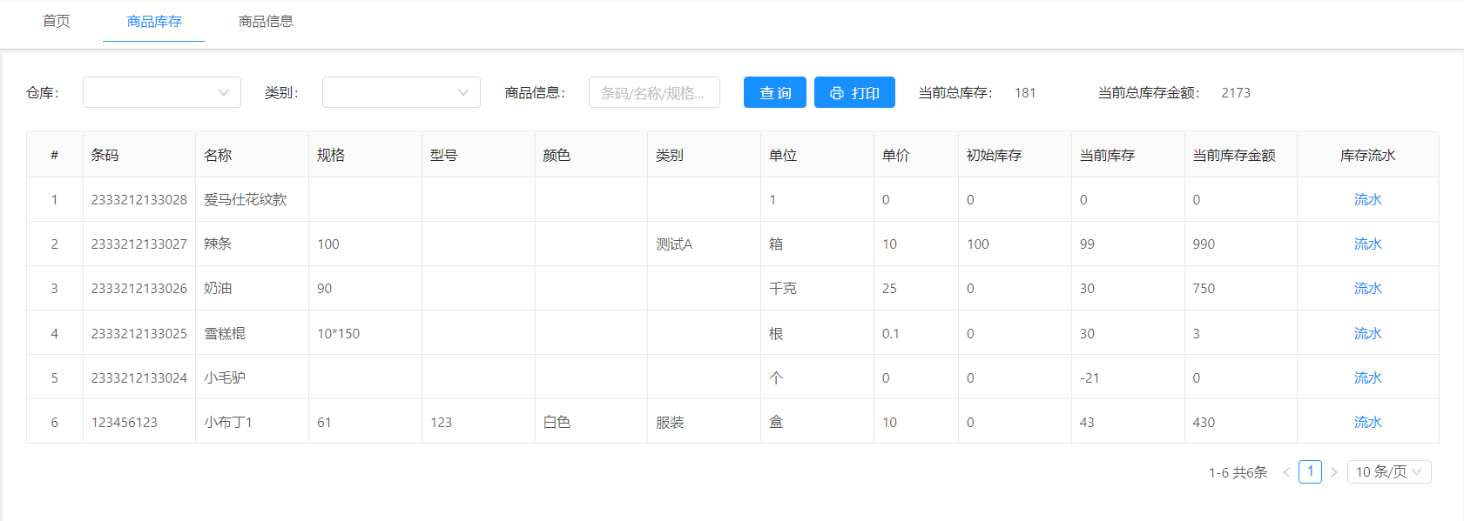This screenshot has height=521, width=1464.
Task: Click product name 雪糕棍
Action: (x=225, y=333)
